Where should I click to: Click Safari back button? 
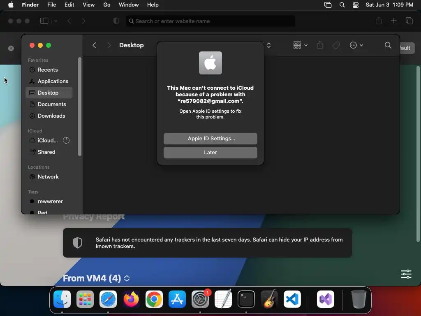[69, 21]
